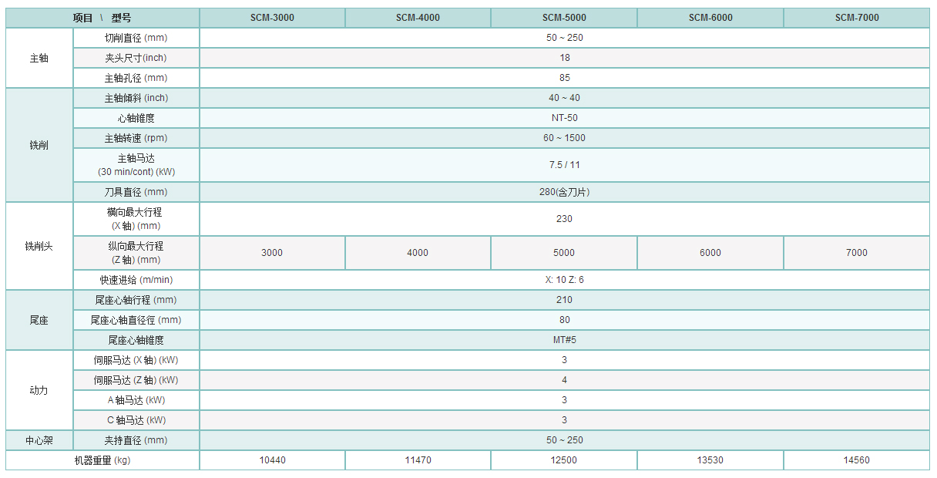Click the 项目 \ 型号 header cell

(x=102, y=18)
